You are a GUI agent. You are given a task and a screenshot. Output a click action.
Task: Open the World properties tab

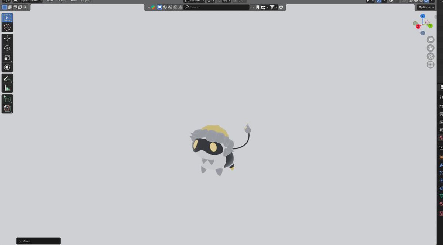tap(441, 138)
